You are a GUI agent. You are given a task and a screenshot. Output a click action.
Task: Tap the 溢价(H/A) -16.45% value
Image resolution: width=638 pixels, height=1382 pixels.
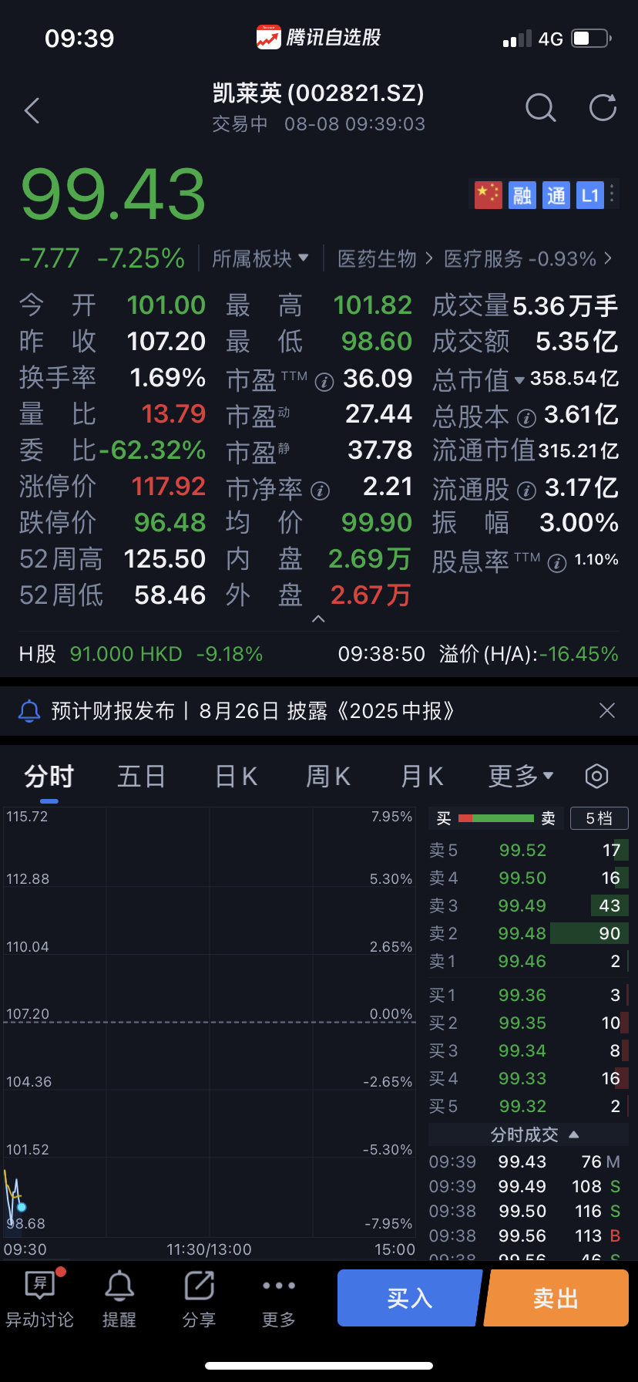pyautogui.click(x=578, y=654)
